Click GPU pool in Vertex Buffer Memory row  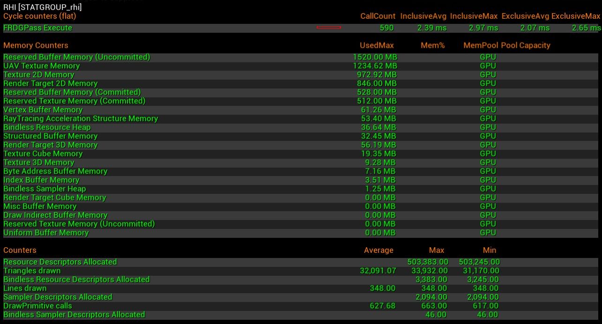488,110
